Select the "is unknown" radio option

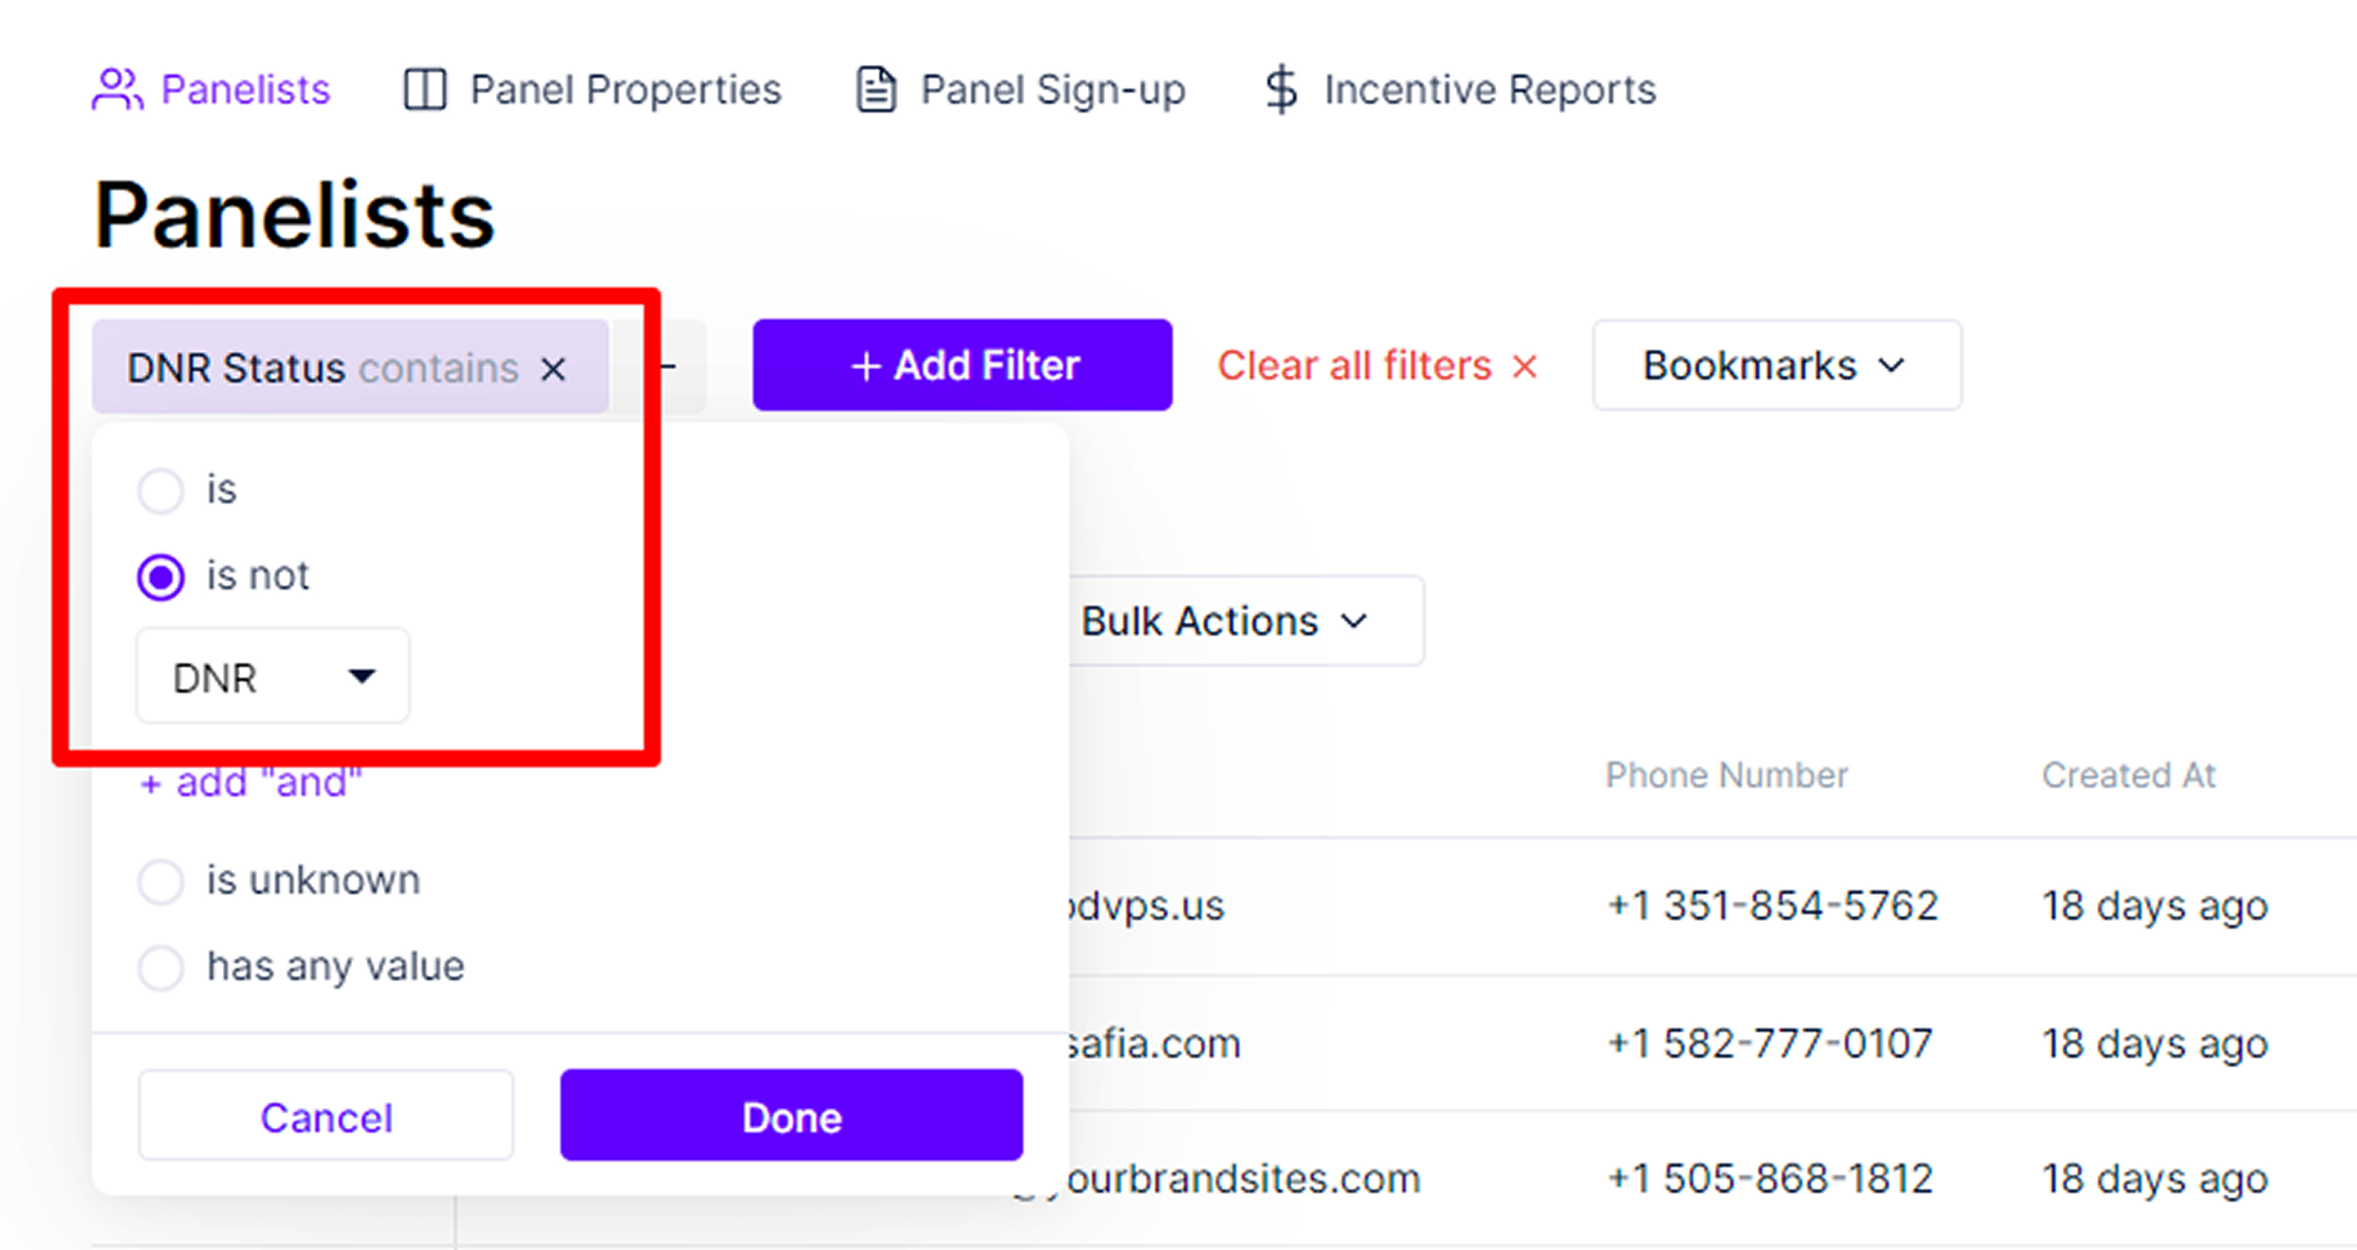click(161, 881)
